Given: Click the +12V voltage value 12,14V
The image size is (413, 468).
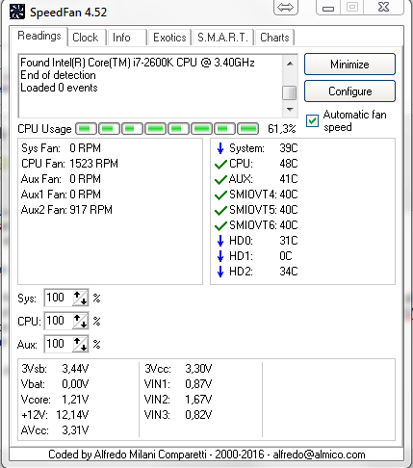Looking at the screenshot, I should pos(72,415).
